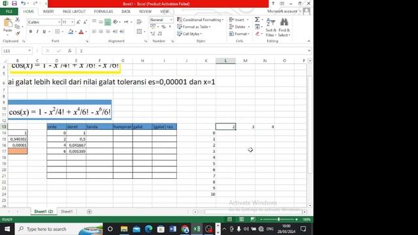418x235 pixels.
Task: Click Windows Start button
Action: (x=7, y=229)
